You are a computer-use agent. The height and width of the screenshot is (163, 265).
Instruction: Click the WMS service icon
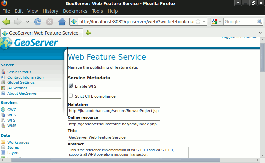click(3, 126)
